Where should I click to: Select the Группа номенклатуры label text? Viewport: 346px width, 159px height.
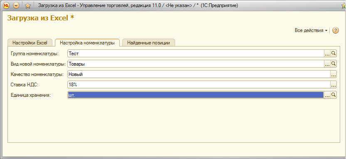(35, 54)
